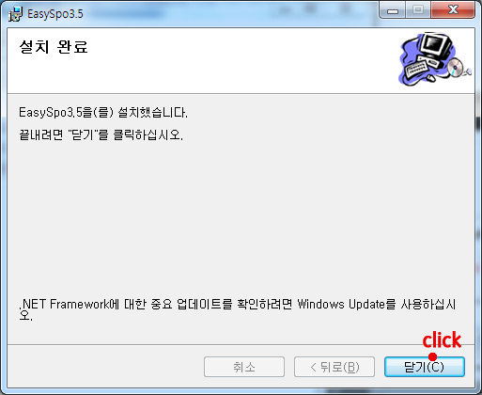Viewport: 482px width, 395px height.
Task: Click the disabled < 뒤로(B) button
Action: [334, 367]
